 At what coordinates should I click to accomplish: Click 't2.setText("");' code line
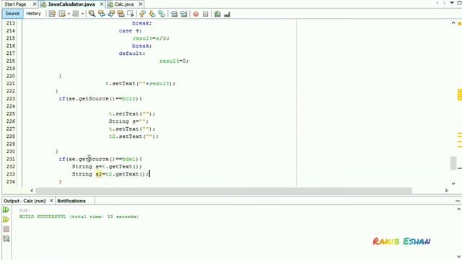134,136
